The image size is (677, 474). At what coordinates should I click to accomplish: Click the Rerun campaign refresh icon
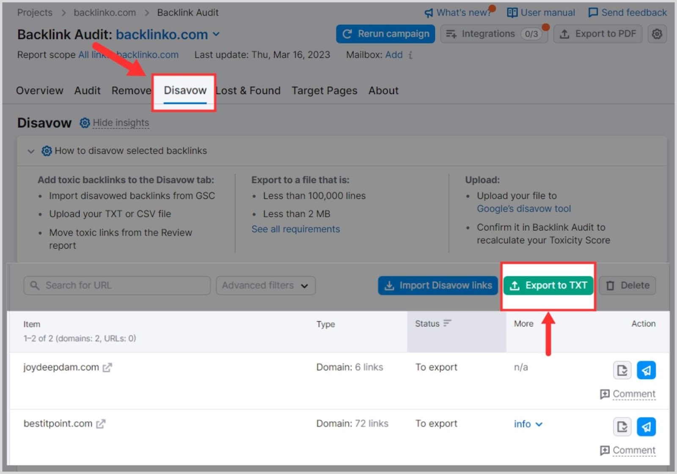[x=348, y=34]
